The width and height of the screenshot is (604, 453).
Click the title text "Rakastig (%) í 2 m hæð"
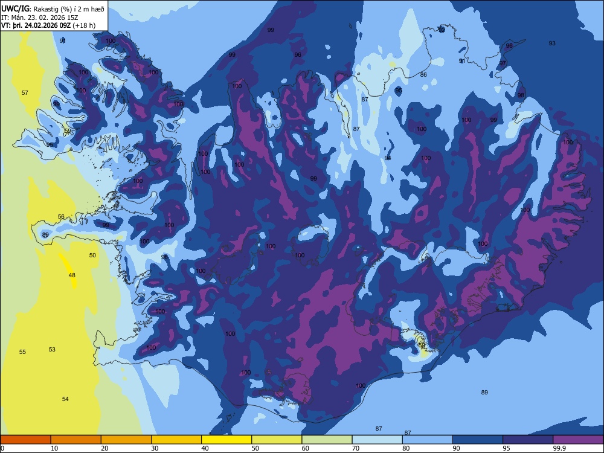[x=69, y=9]
